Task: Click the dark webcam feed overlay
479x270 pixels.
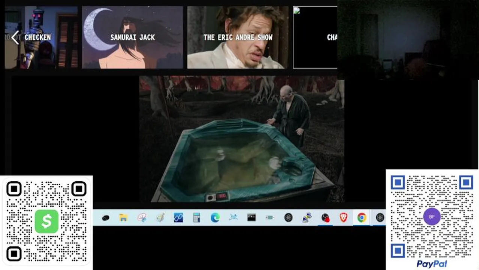Action: point(408,39)
